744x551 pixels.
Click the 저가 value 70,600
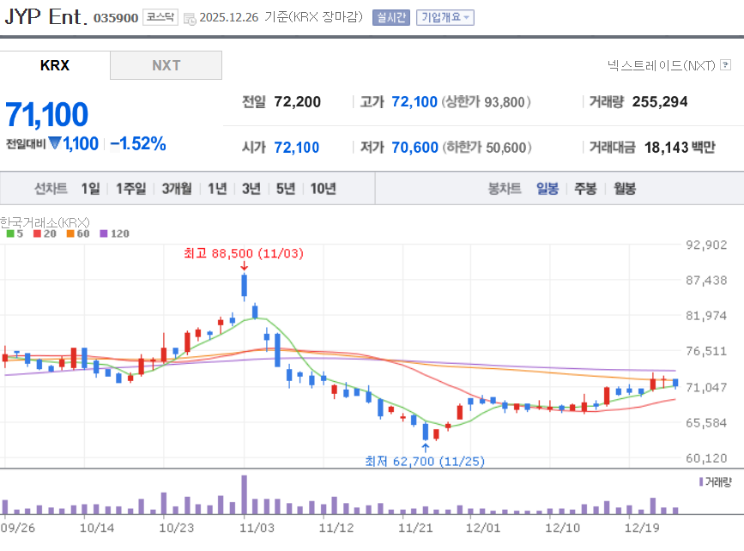[414, 147]
